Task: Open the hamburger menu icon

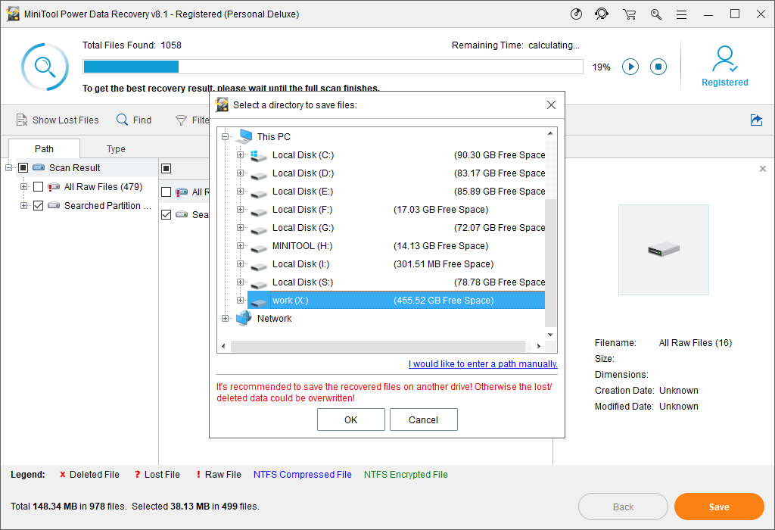Action: pyautogui.click(x=682, y=15)
